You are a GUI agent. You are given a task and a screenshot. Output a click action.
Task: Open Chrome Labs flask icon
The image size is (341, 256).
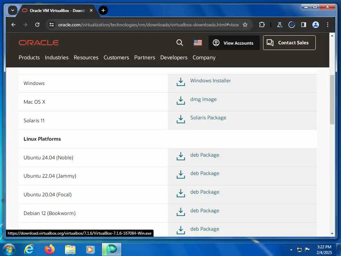280,25
